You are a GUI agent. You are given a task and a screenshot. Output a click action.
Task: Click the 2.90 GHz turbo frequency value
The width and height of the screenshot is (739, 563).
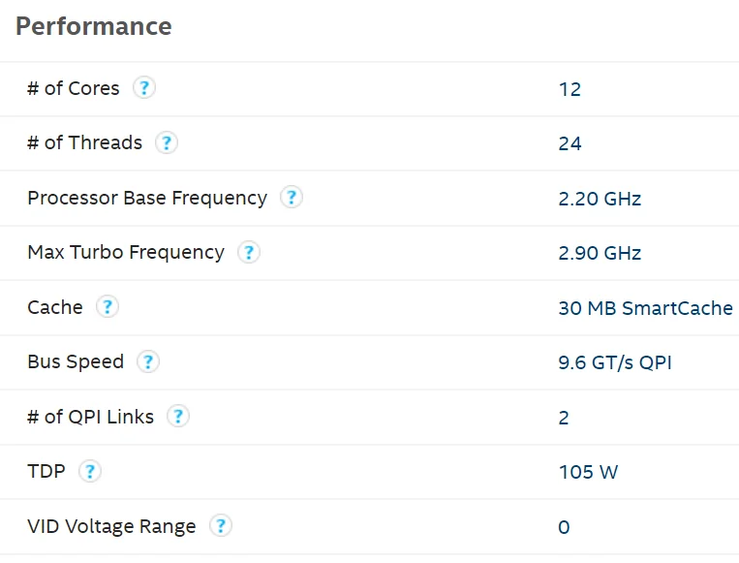600,253
